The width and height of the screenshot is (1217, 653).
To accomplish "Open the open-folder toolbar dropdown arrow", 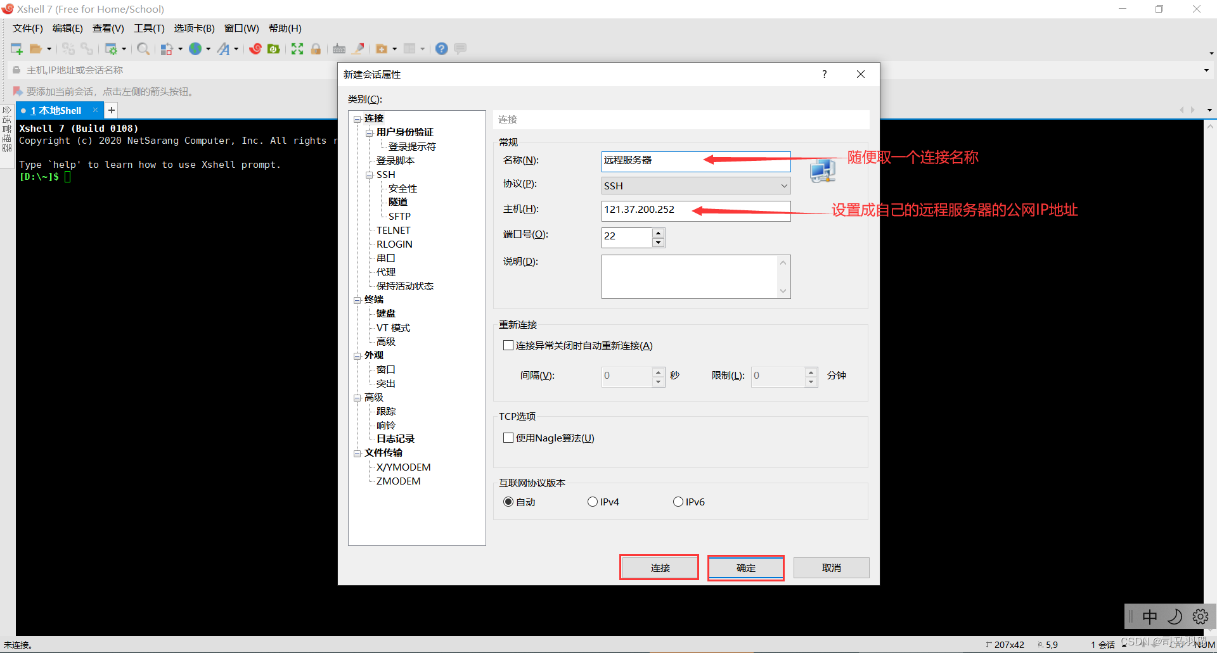I will coord(49,49).
